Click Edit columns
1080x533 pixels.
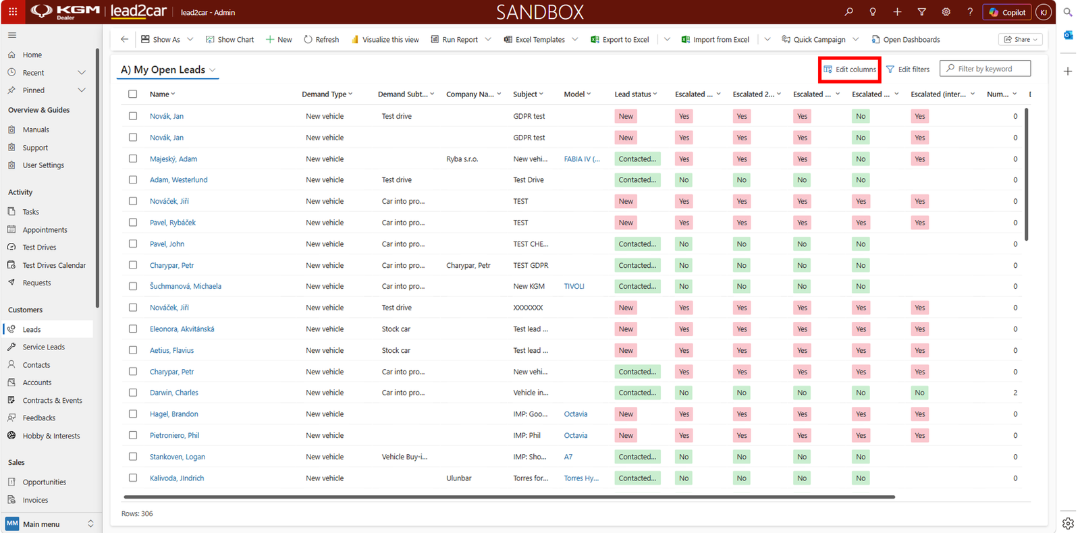coord(850,69)
